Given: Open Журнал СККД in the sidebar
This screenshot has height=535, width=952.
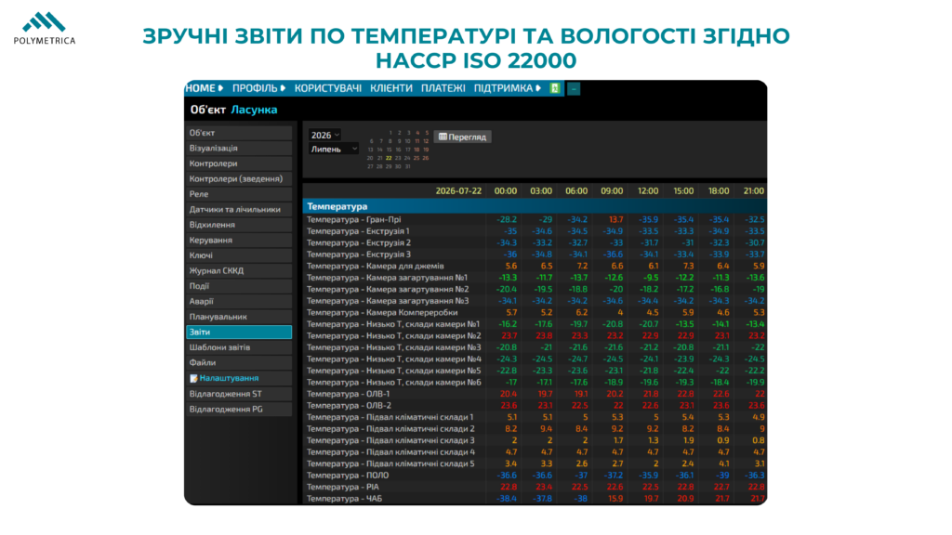Looking at the screenshot, I should (239, 270).
